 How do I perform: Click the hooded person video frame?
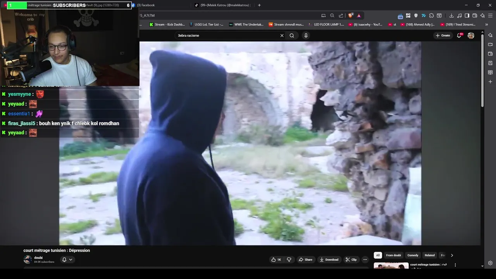pyautogui.click(x=240, y=143)
